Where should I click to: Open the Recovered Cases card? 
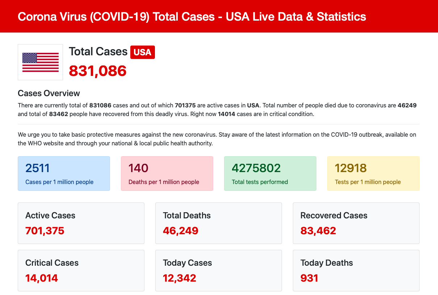click(356, 223)
